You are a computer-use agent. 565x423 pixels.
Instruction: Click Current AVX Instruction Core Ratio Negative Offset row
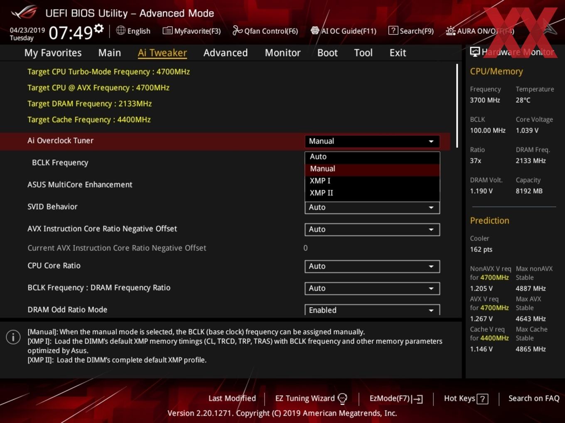pos(224,248)
